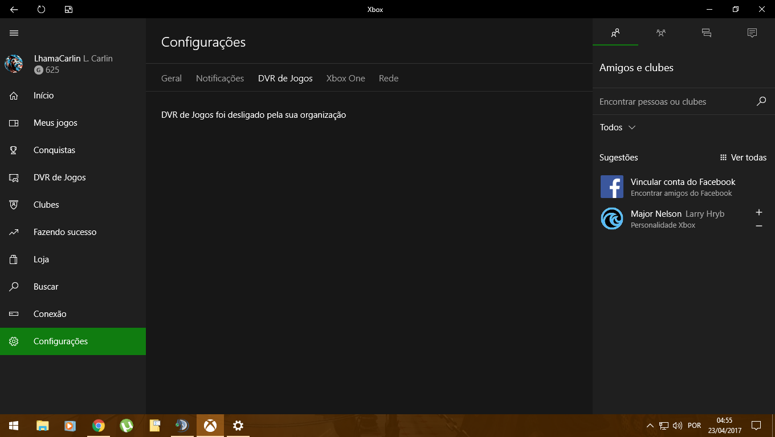The image size is (775, 437).
Task: Switch to the Xbox One tab
Action: coord(346,79)
